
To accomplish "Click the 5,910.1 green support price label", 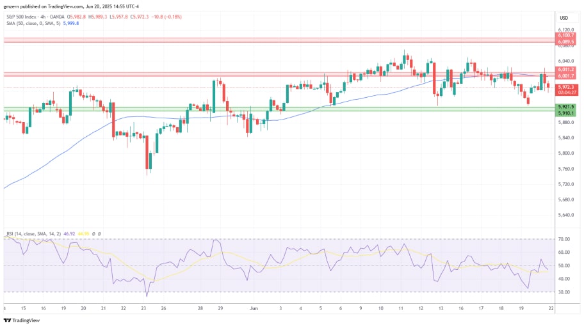I will pyautogui.click(x=566, y=113).
